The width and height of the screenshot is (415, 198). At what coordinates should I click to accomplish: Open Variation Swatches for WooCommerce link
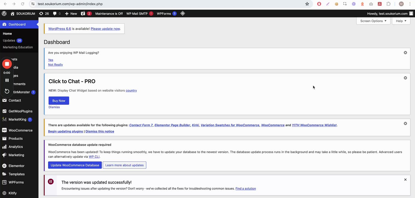coord(230,125)
